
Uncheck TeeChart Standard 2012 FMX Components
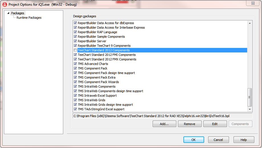pos(75,59)
